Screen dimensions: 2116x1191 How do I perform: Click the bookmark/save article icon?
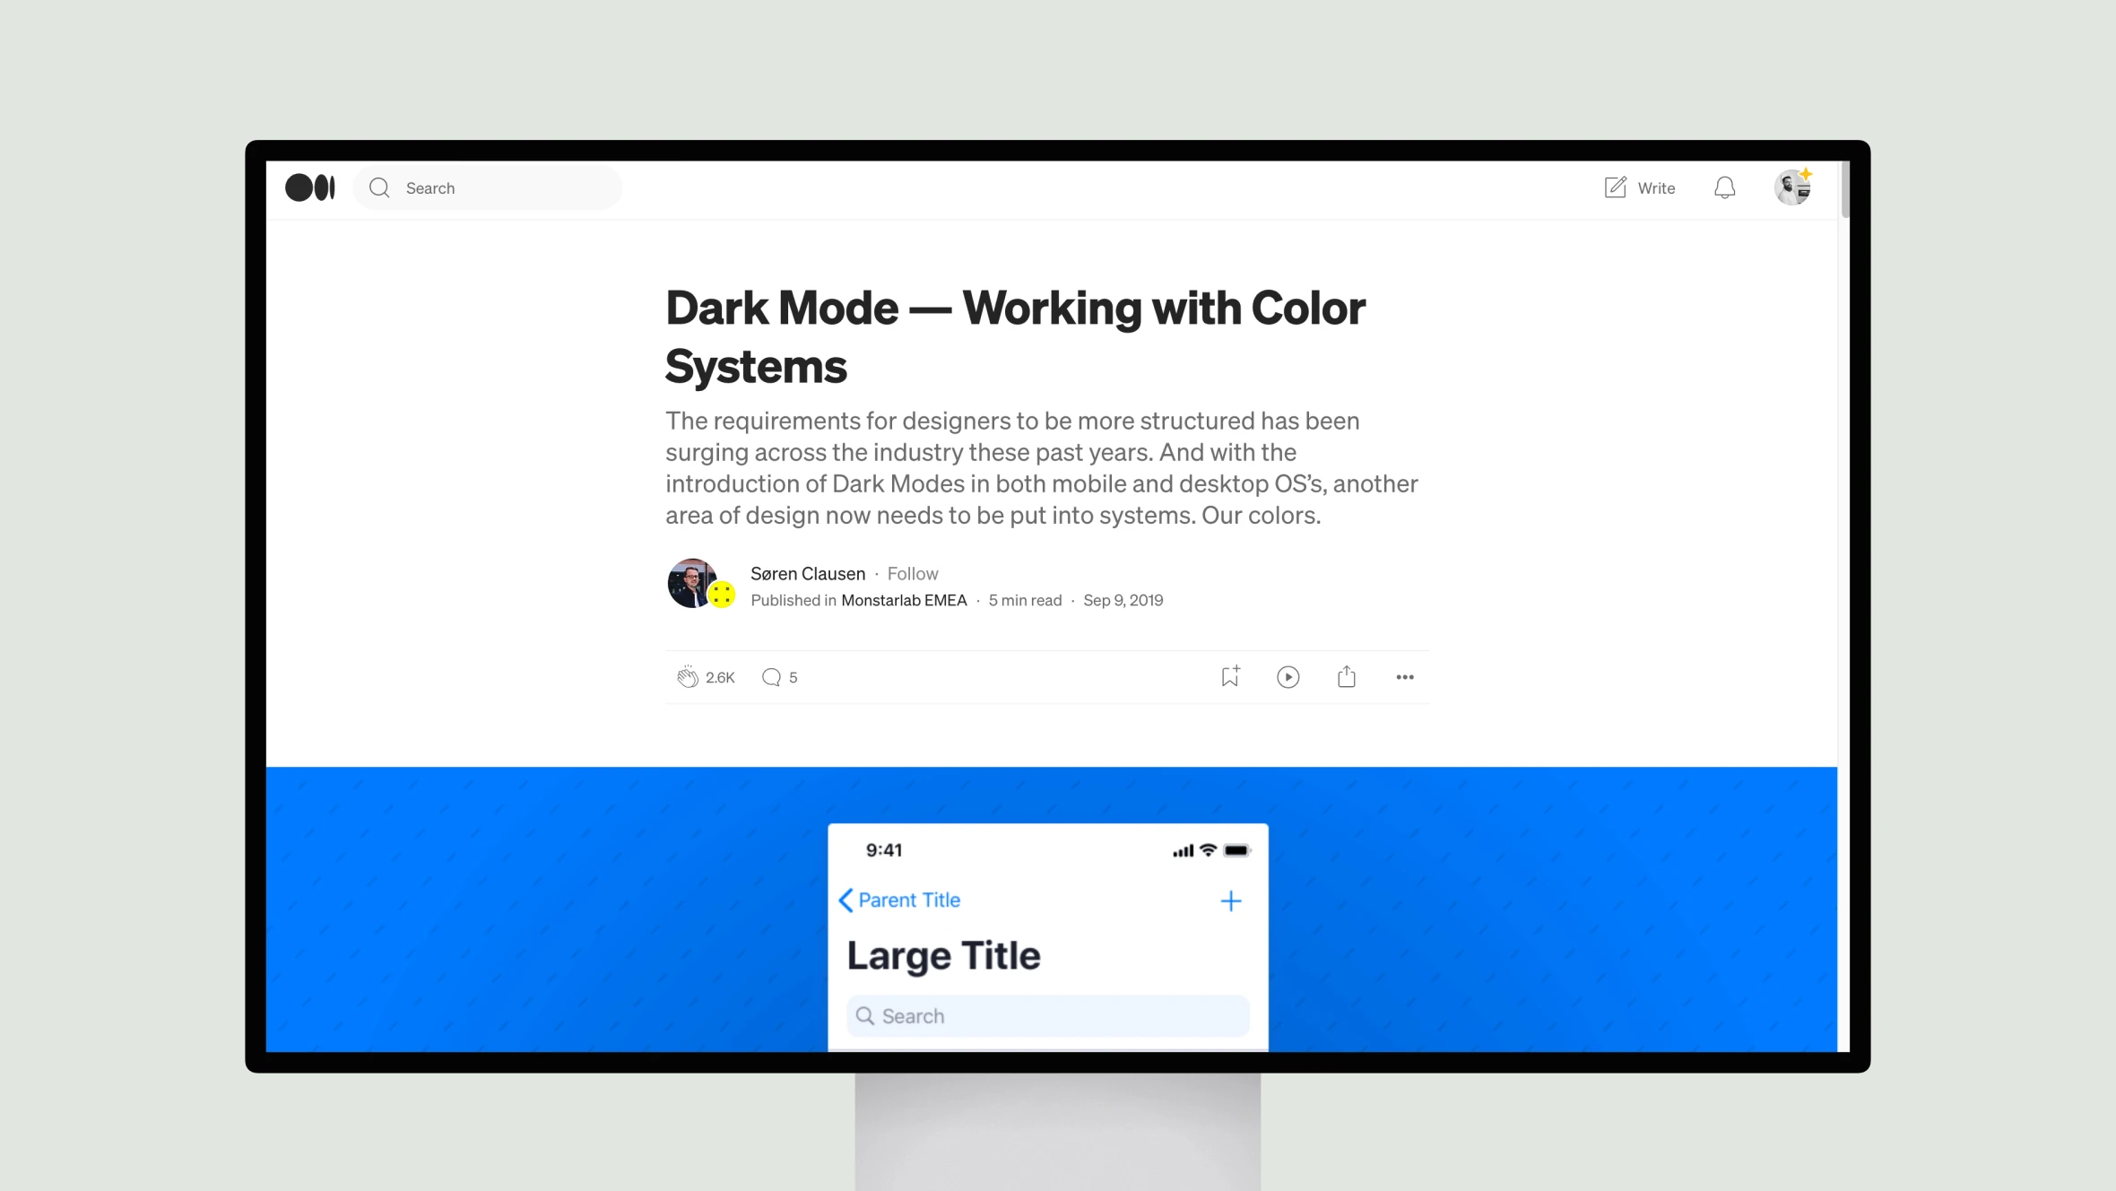1228,676
